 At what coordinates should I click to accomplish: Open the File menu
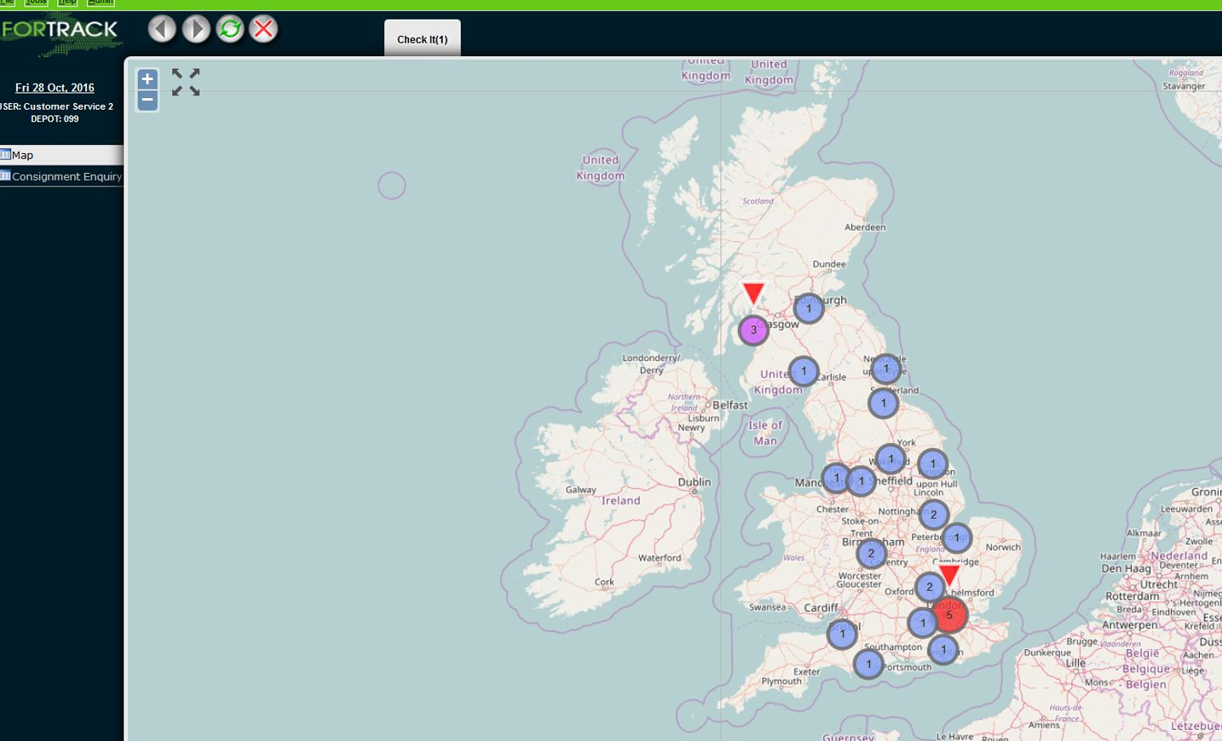click(8, 3)
